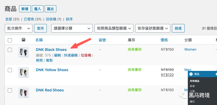The width and height of the screenshot is (217, 105).
Task: Click the 商品 box icon in sidebar
Action: pos(191,74)
